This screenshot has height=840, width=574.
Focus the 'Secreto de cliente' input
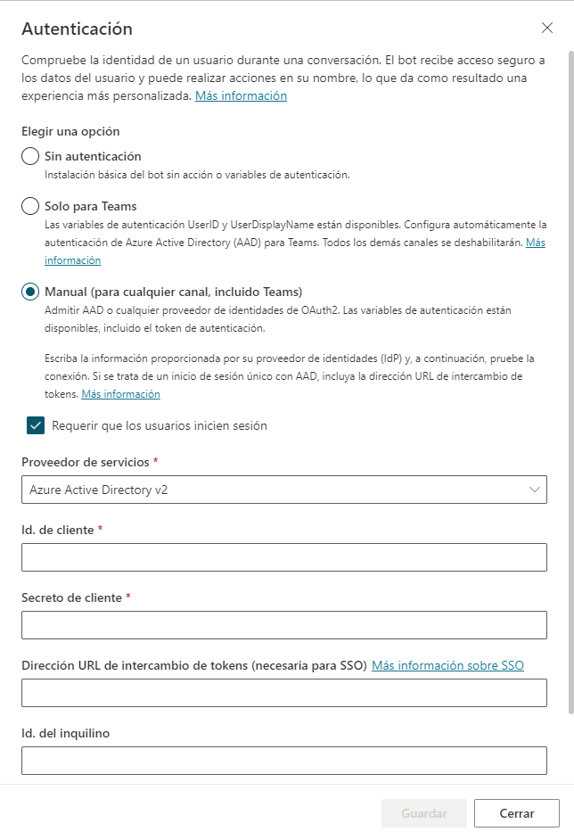[283, 624]
